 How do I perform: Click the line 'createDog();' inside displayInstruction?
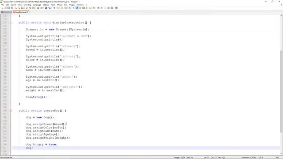36,97
